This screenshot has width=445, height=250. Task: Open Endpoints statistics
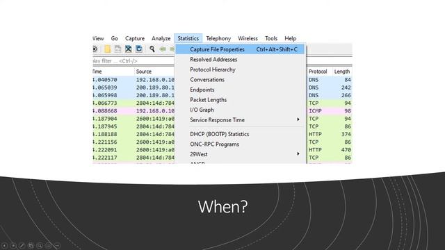(x=240, y=90)
